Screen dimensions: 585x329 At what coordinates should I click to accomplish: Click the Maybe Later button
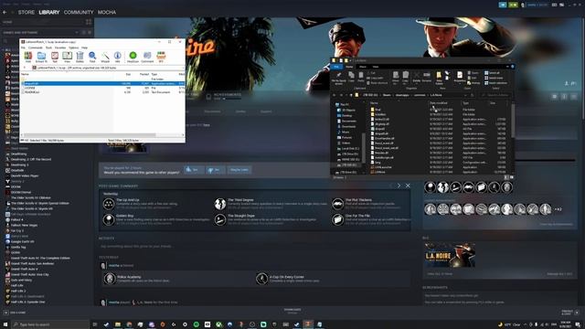(239, 170)
